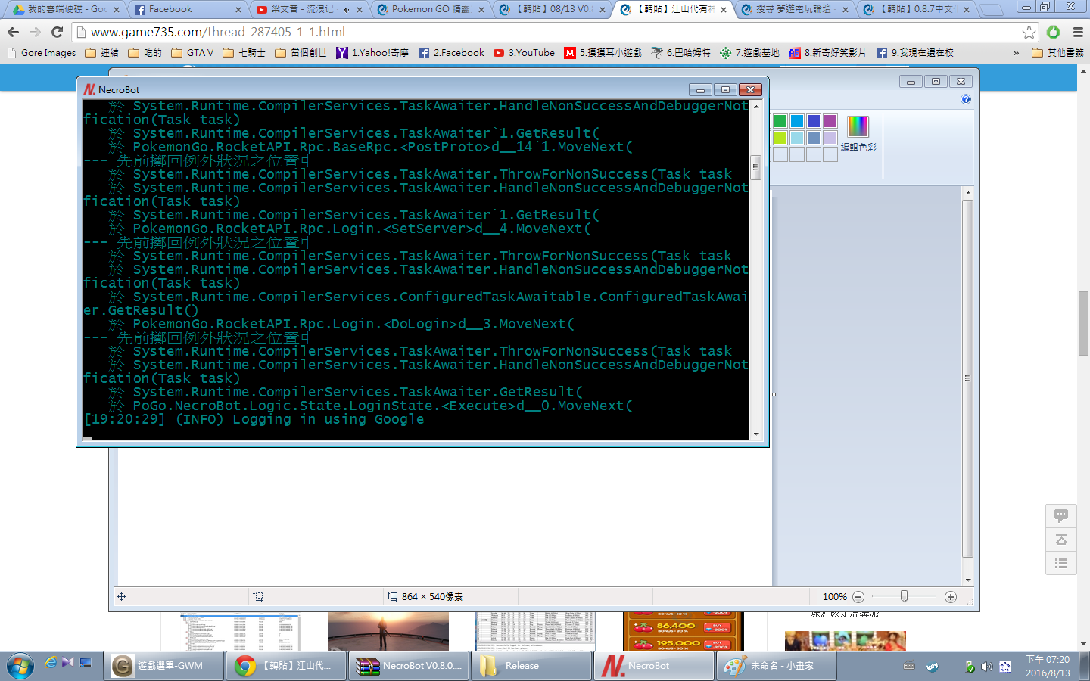Switch to the Release folder taskbar button
Viewport: 1090px width, 681px height.
point(531,666)
